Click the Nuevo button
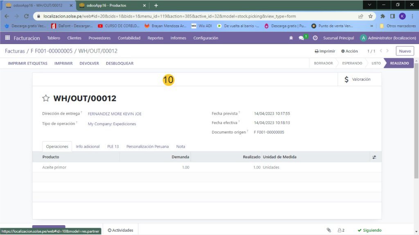Viewport: 419px width, 235px height. click(405, 51)
